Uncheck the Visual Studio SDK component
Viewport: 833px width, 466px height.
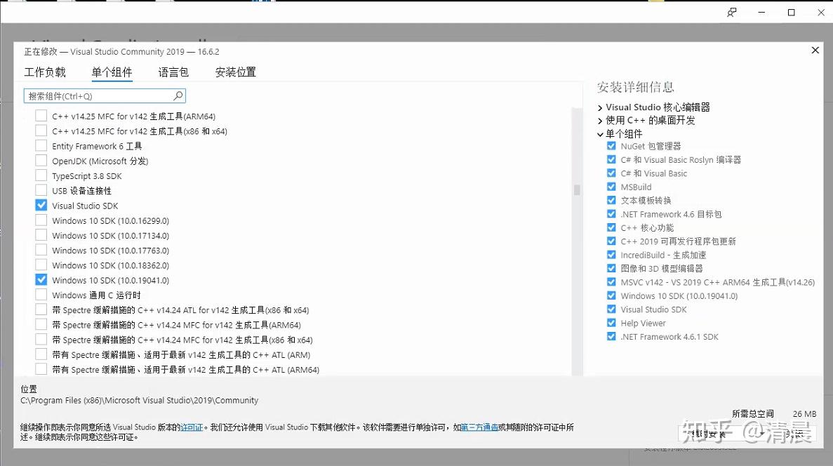coord(41,205)
